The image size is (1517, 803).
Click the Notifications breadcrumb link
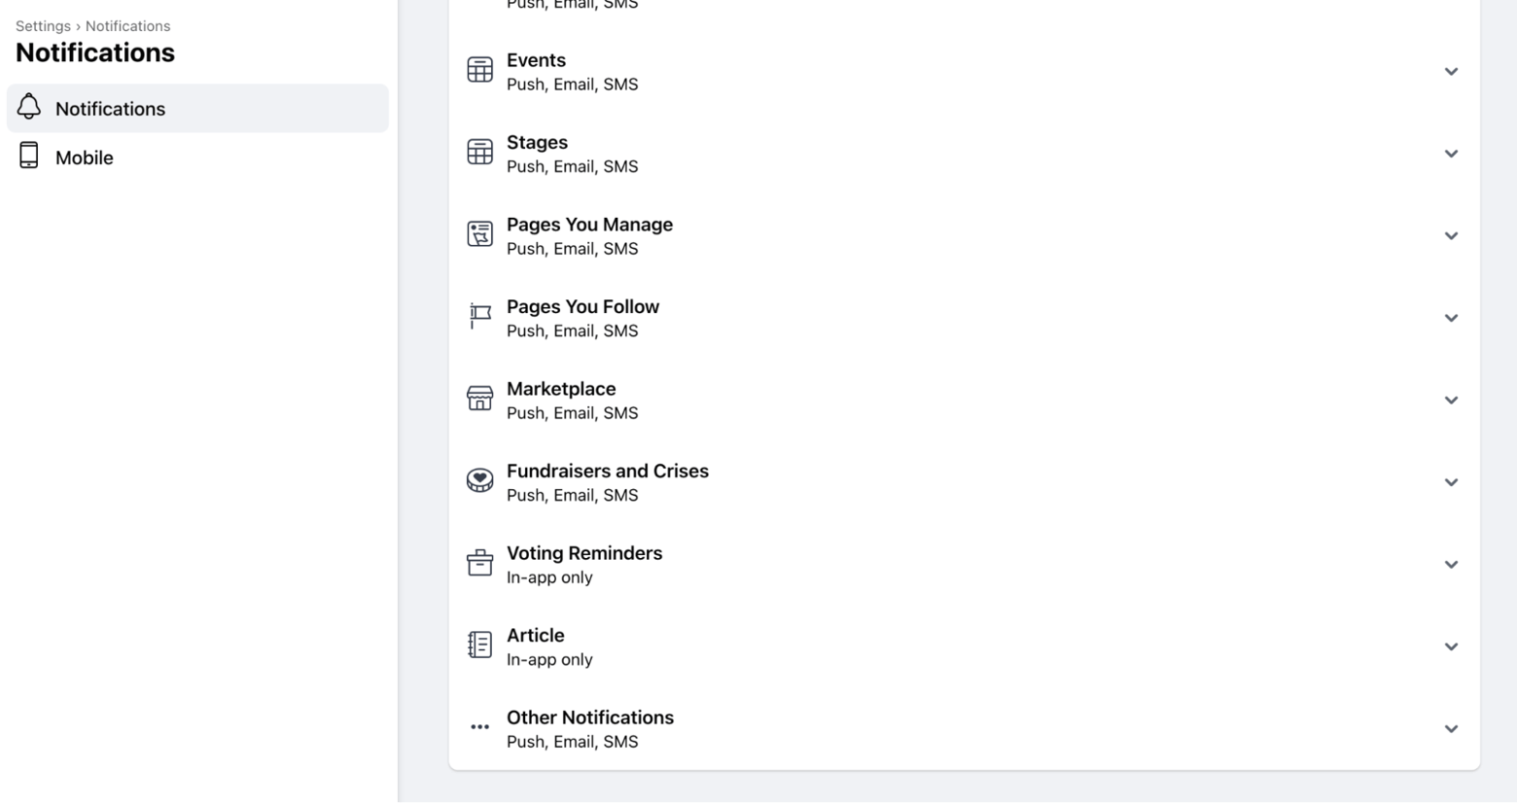coord(127,25)
